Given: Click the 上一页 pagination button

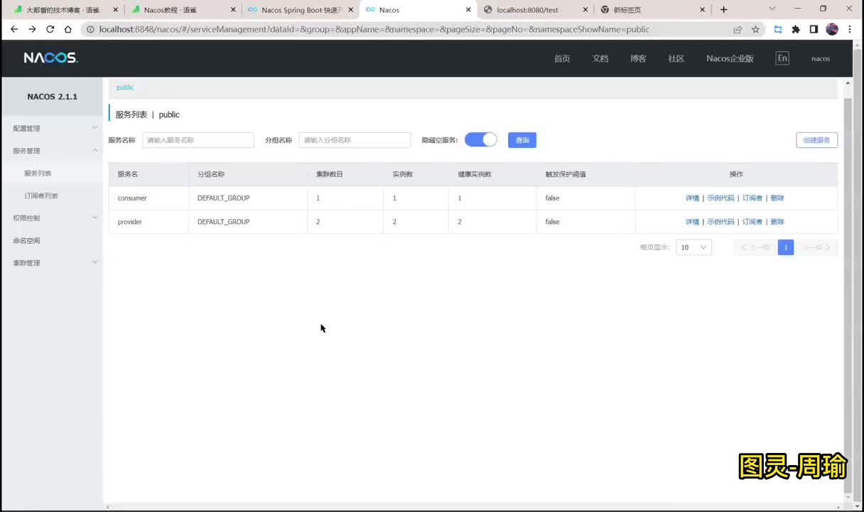Looking at the screenshot, I should click(755, 247).
